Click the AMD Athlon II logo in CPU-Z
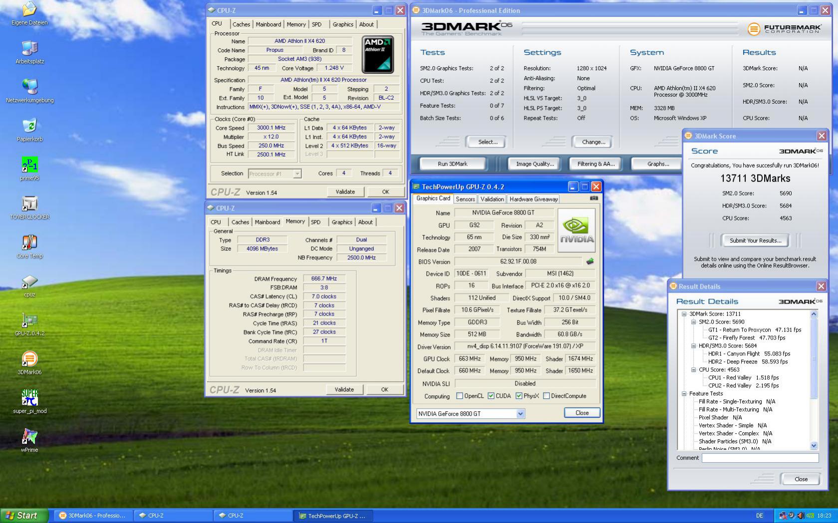The image size is (838, 523). [x=378, y=54]
